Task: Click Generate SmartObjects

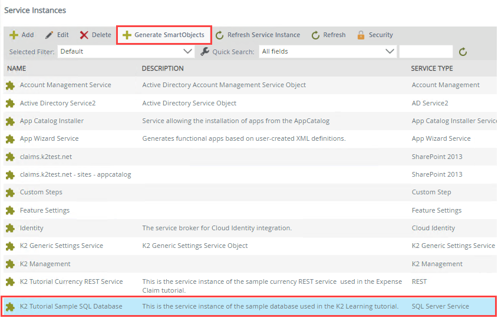Action: coord(164,35)
